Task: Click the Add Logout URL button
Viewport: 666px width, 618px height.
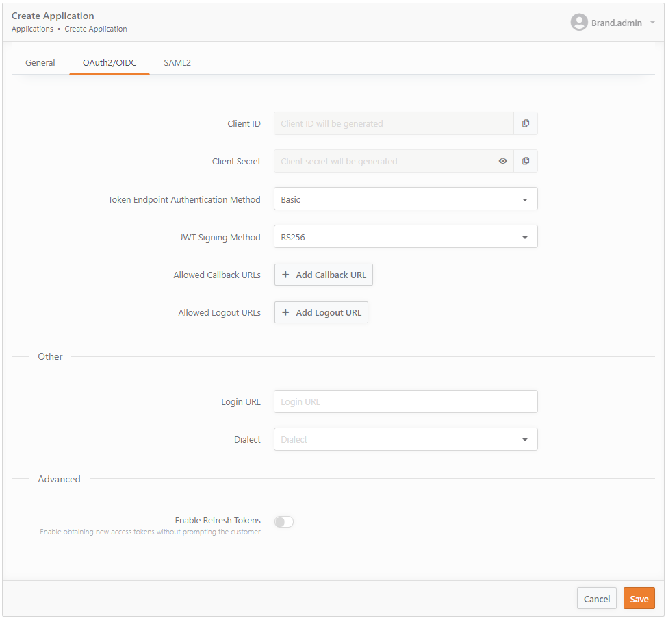Action: tap(321, 312)
